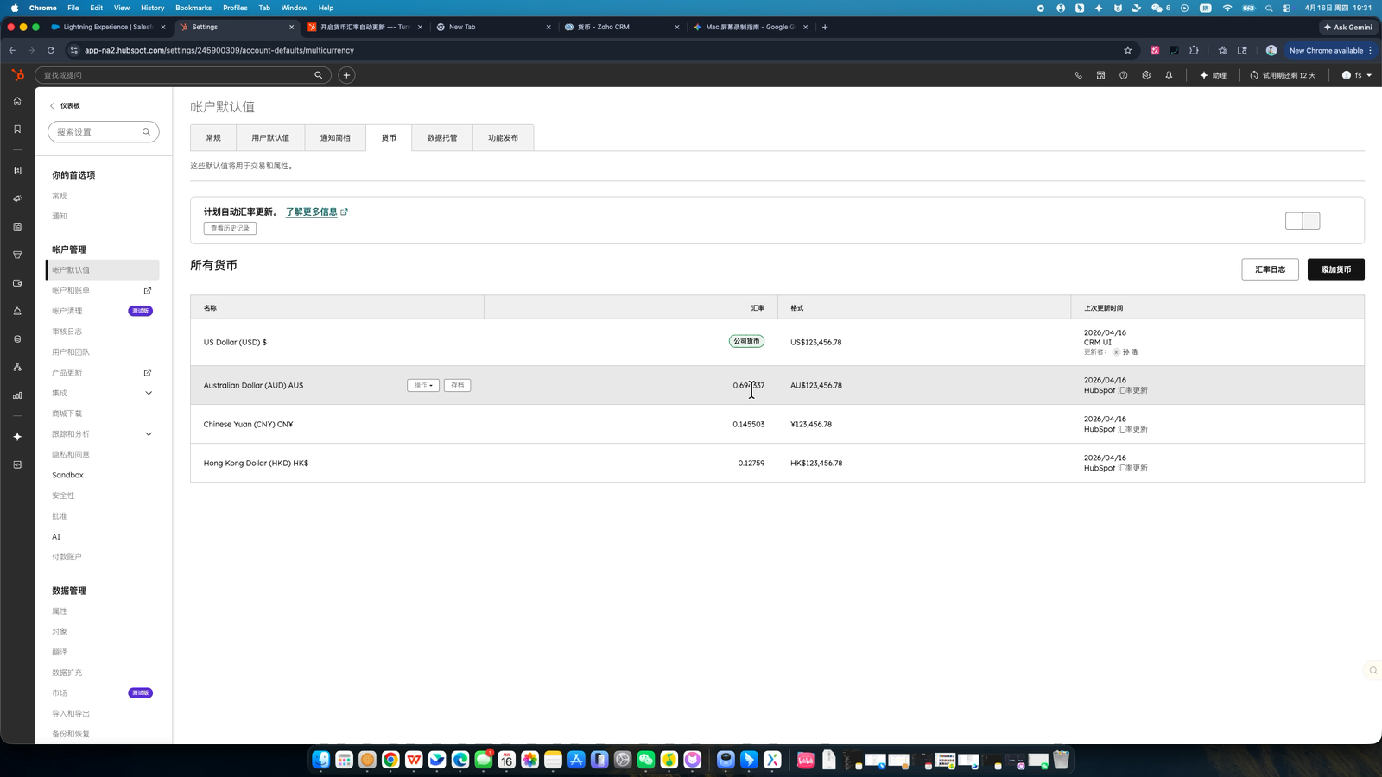Archive Australian Dollar with 存档 button
The height and width of the screenshot is (777, 1382).
pos(457,385)
